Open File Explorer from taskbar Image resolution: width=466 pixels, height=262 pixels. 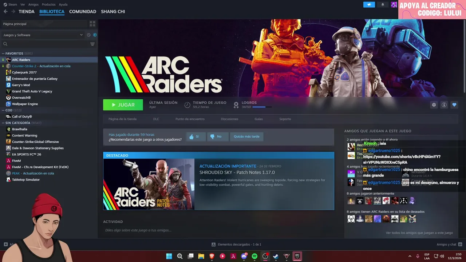click(201, 256)
